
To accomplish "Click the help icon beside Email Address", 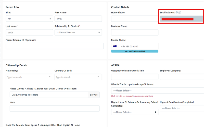I will coord(177,12).
